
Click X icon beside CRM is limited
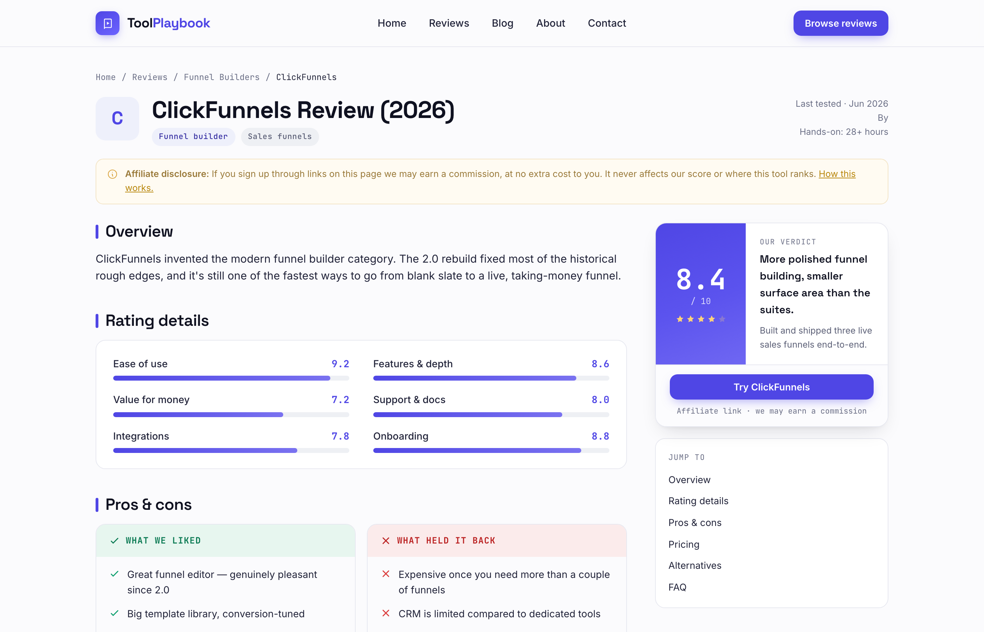pos(386,613)
